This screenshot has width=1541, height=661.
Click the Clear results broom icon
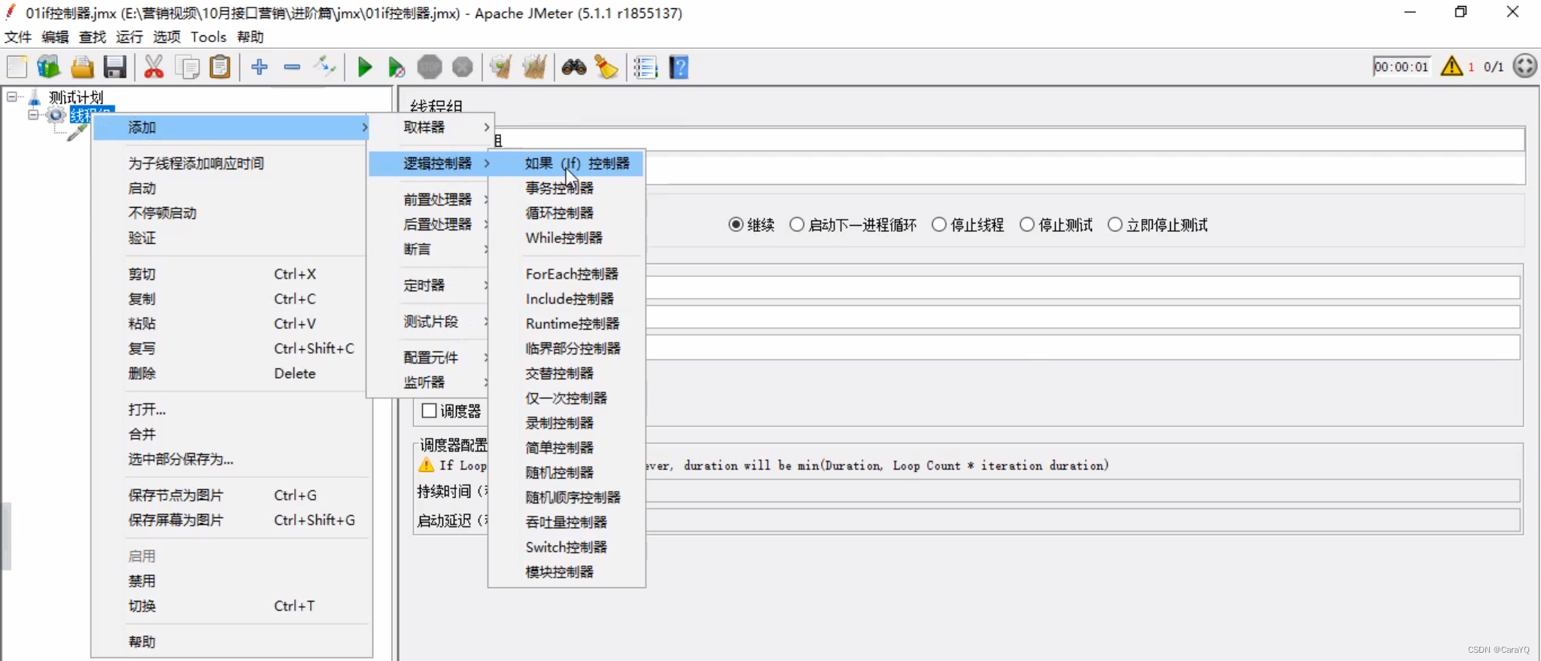point(501,67)
